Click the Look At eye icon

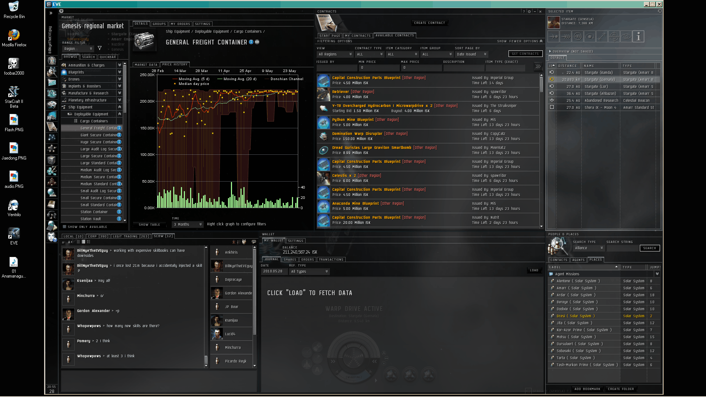pyautogui.click(x=626, y=36)
